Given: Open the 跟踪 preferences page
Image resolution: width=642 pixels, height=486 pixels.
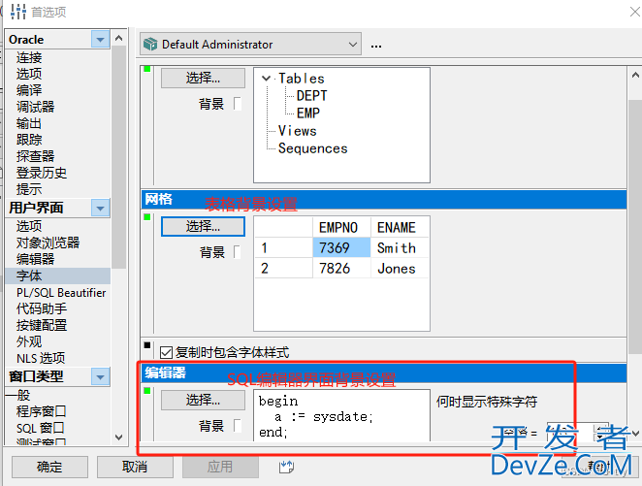Looking at the screenshot, I should pyautogui.click(x=29, y=140).
